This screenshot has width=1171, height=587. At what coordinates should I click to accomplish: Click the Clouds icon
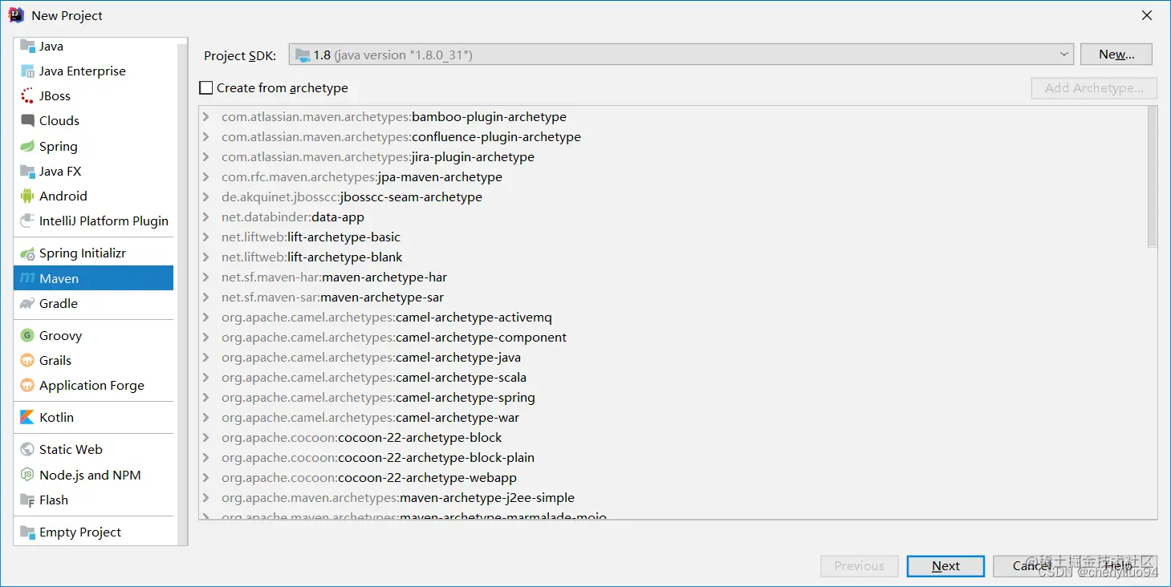(x=28, y=120)
